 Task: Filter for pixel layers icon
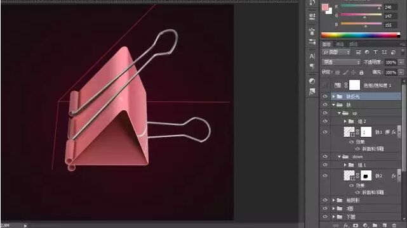coord(358,52)
